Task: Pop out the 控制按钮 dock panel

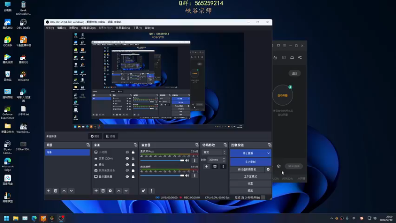Action: pyautogui.click(x=269, y=145)
